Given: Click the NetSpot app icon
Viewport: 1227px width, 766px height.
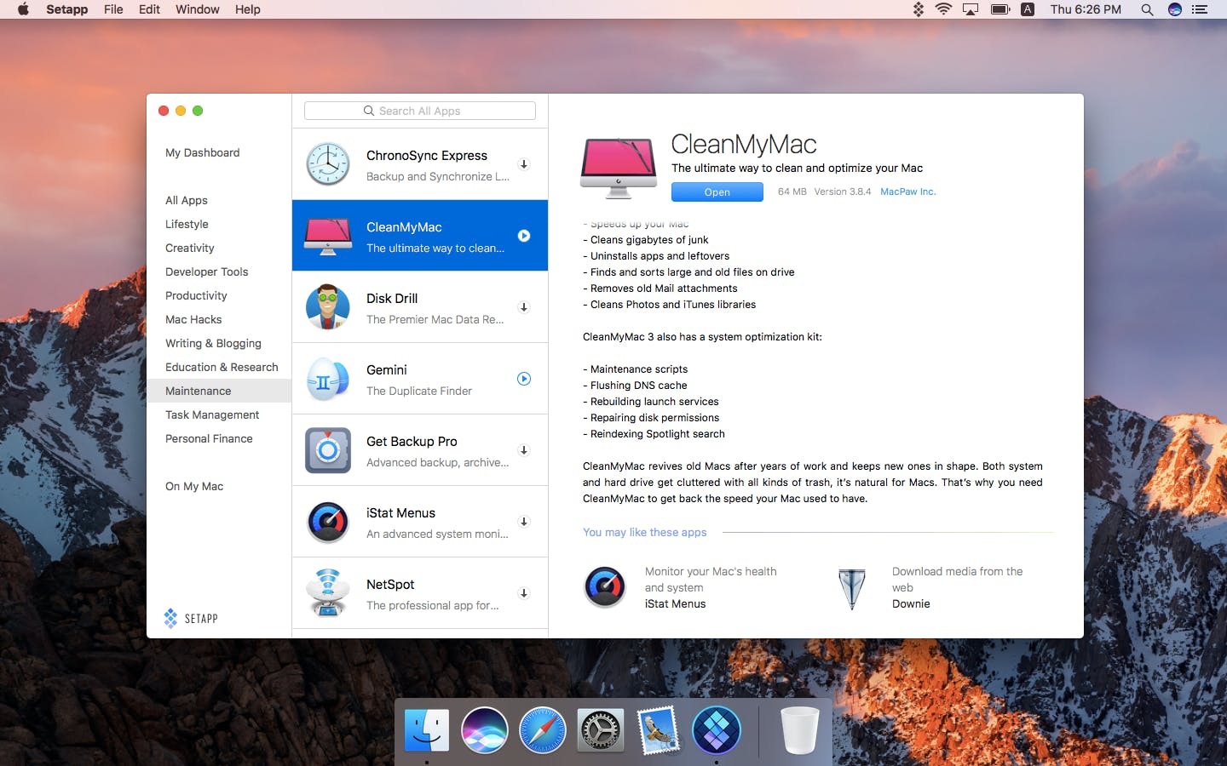Looking at the screenshot, I should point(328,593).
